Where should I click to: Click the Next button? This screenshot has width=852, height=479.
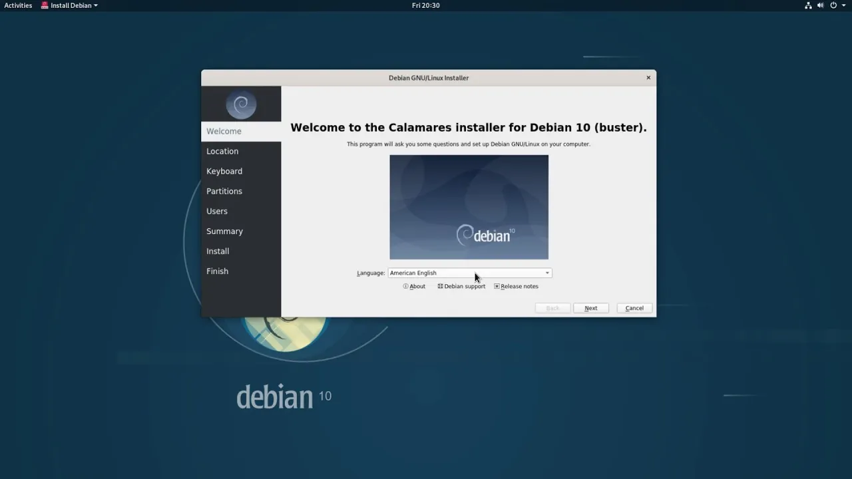tap(591, 308)
